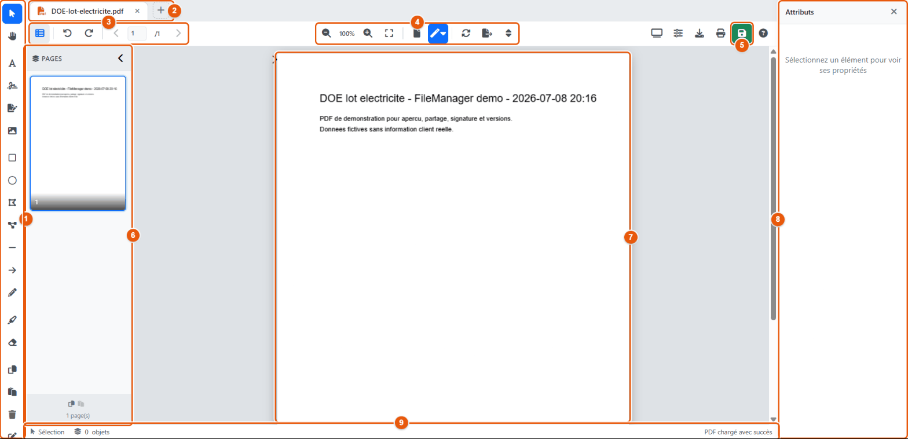Click paste page icon below thumbnails
Screen dimensions: 908x439
click(x=81, y=404)
